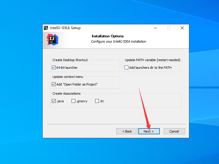The image size is (219, 164).
Task: Minimize the Setup window
Action: pyautogui.click(x=155, y=28)
